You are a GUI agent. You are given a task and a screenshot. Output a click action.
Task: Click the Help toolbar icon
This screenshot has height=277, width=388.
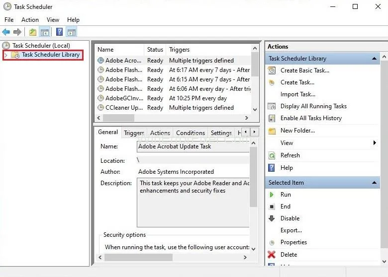click(x=59, y=32)
